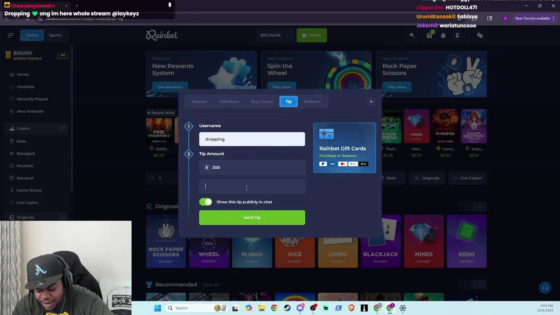This screenshot has width=560, height=315.
Task: Open Steam from the taskbar
Action: point(287,308)
